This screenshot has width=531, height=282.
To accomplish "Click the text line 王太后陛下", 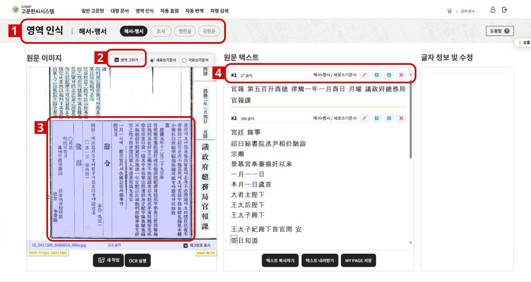I will click(x=248, y=205).
